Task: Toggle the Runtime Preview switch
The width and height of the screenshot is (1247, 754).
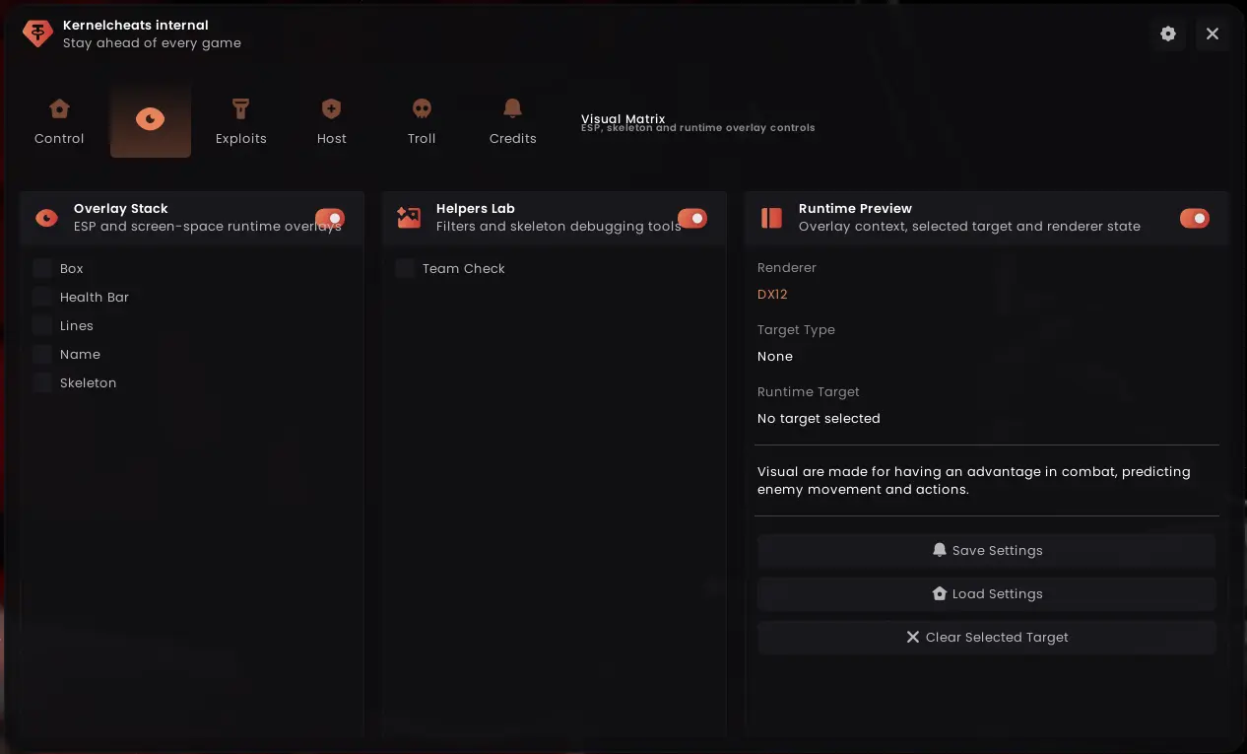Action: point(1194,218)
